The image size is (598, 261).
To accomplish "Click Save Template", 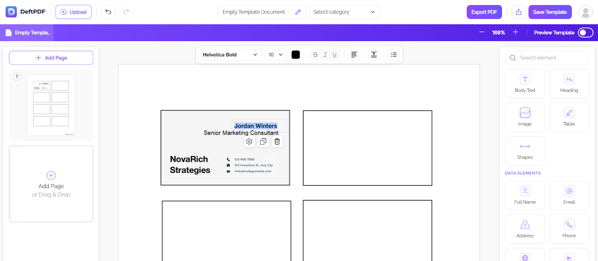I will (x=550, y=12).
